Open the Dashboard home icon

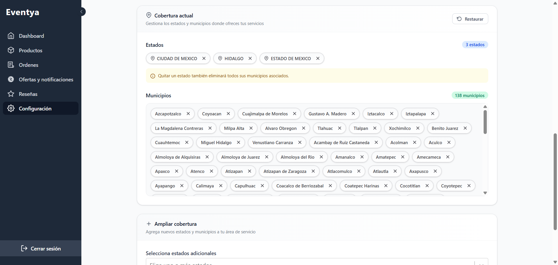pos(11,36)
